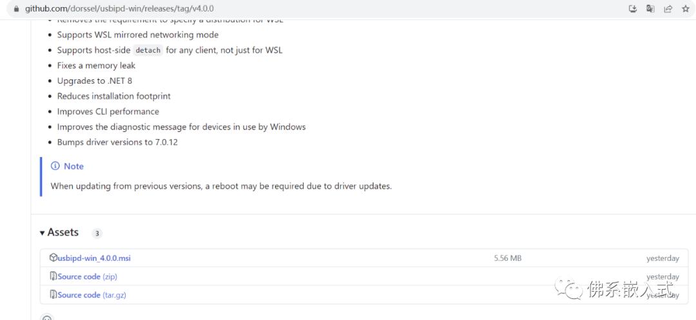Click the lock icon in the address bar

point(17,9)
